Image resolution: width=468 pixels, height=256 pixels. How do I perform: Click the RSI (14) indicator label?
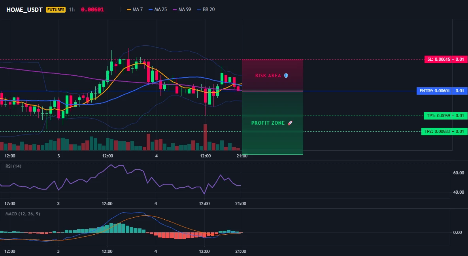[x=13, y=166]
